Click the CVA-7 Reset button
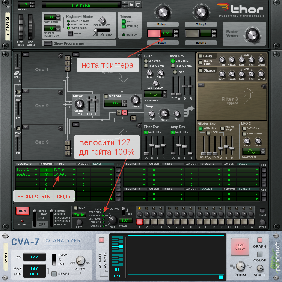The height and width of the screenshot is (282, 282). (54, 274)
